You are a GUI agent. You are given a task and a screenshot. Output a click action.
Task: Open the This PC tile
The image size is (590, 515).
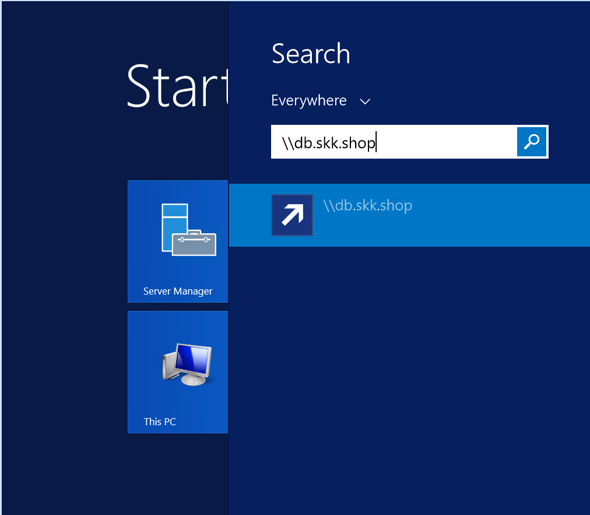coord(178,372)
